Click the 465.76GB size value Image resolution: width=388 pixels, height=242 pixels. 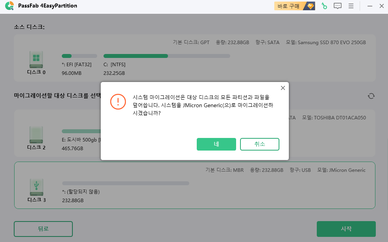pos(72,149)
